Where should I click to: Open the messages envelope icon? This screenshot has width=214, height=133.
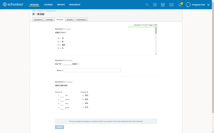[x=171, y=5]
